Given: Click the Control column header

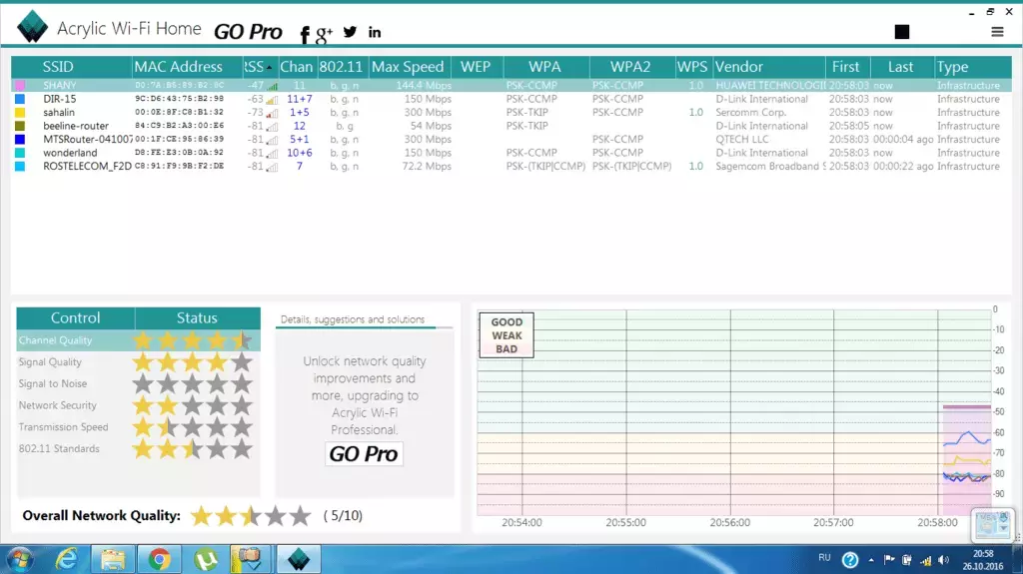Looking at the screenshot, I should (x=76, y=317).
